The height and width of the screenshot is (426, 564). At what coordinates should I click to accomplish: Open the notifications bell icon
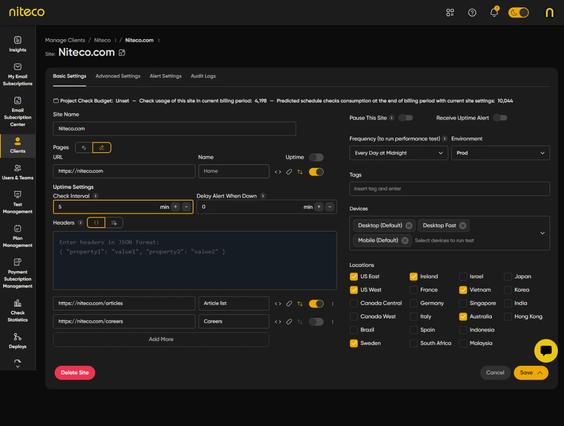[494, 13]
